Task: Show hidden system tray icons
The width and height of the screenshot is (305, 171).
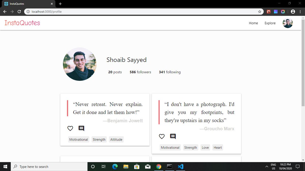Action: (266, 167)
